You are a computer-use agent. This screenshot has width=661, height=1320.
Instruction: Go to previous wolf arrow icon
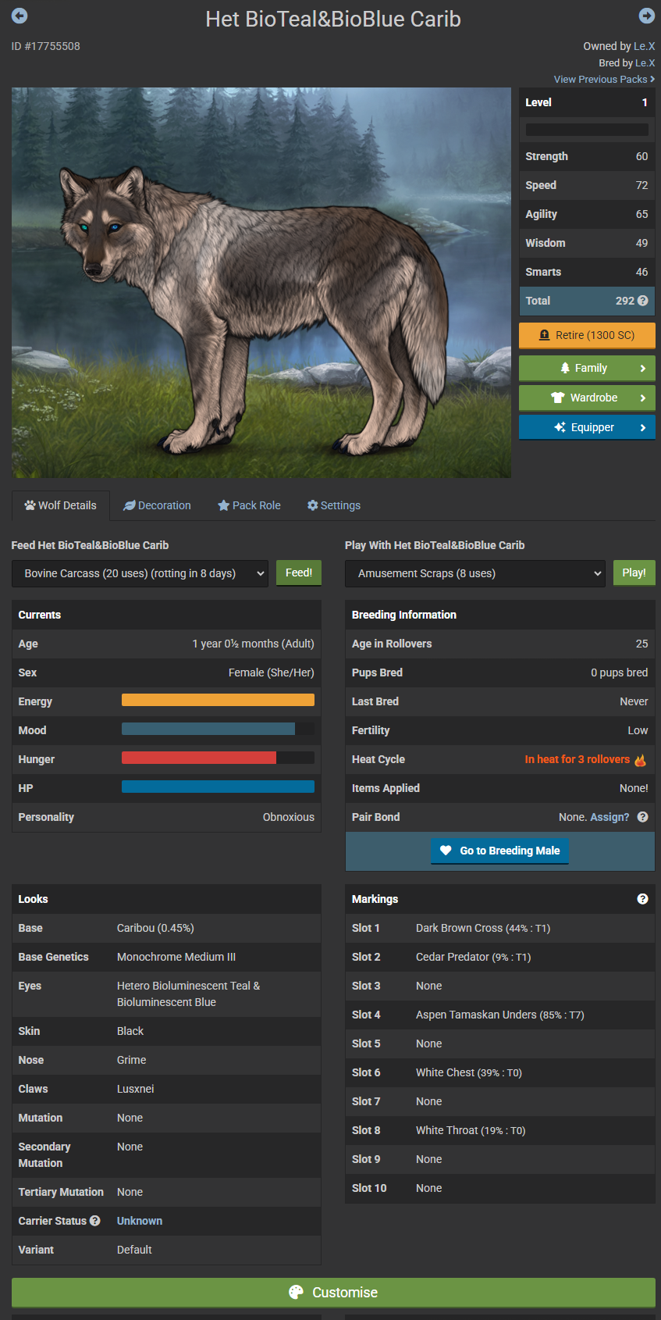(x=20, y=16)
